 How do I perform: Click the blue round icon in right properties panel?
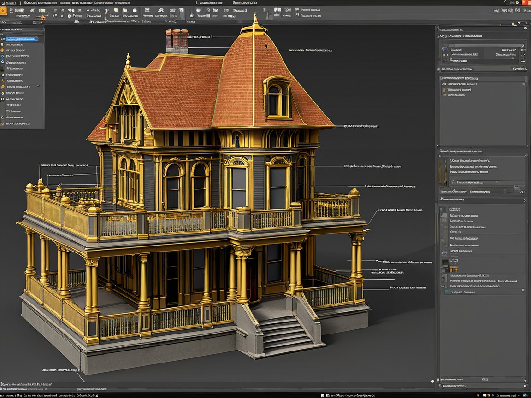tap(445, 49)
